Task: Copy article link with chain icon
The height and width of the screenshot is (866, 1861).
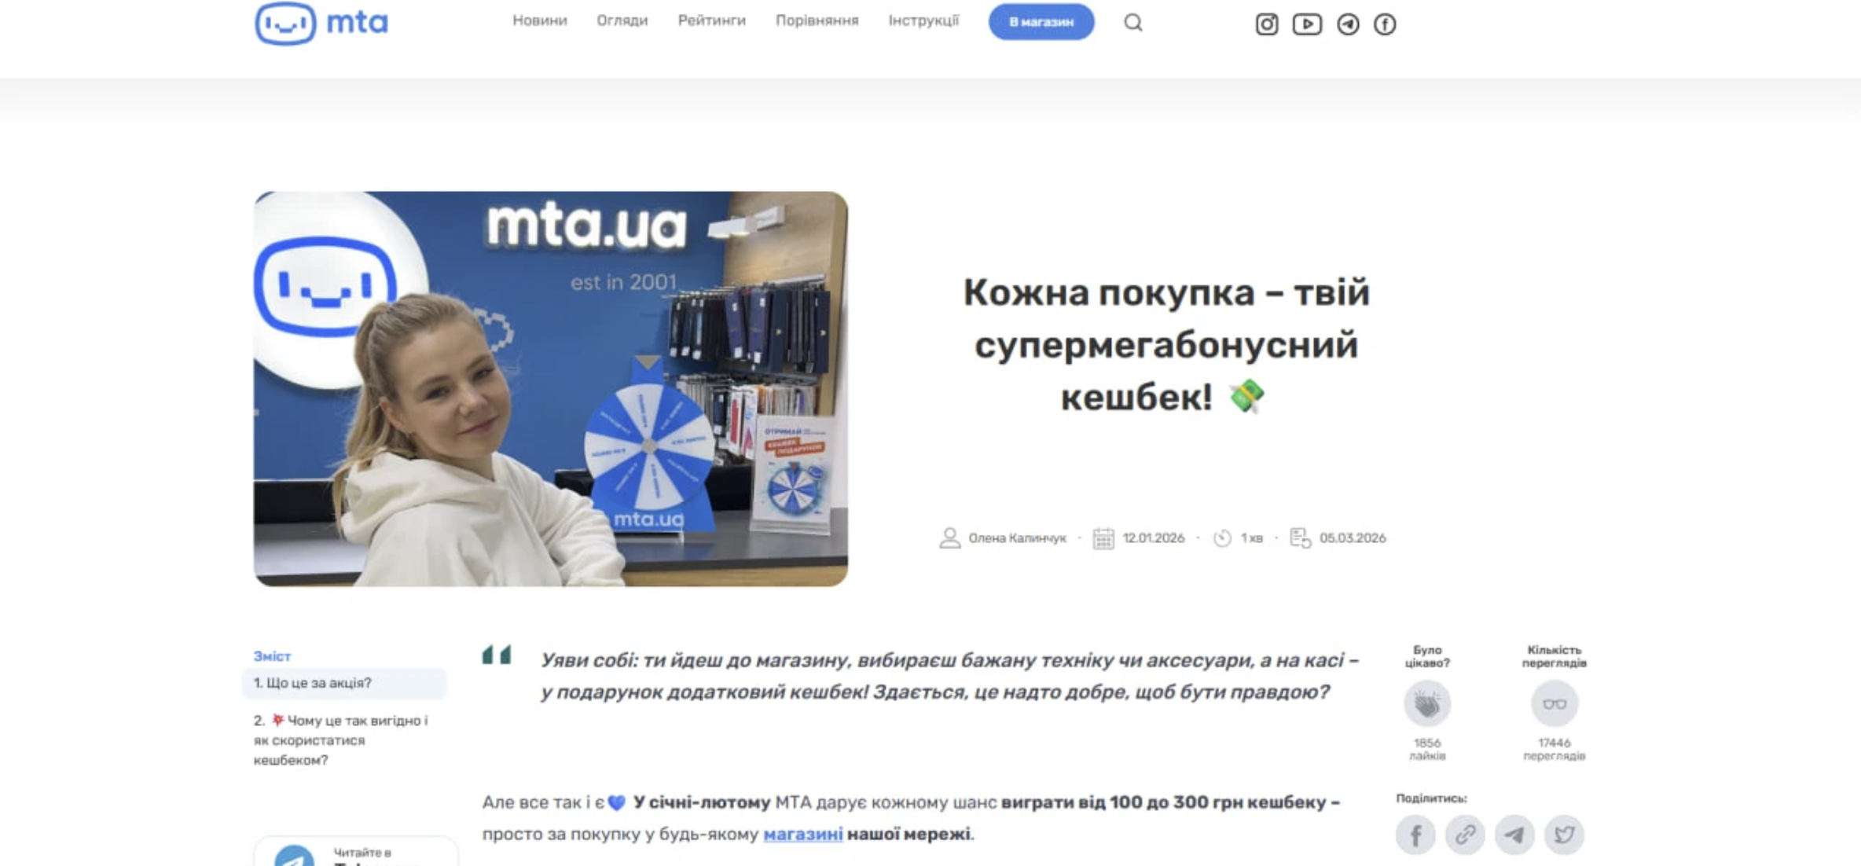Action: click(x=1465, y=835)
